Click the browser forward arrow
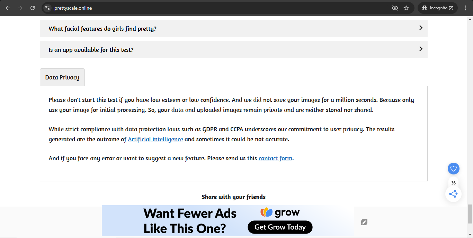Image resolution: width=473 pixels, height=238 pixels. click(20, 8)
